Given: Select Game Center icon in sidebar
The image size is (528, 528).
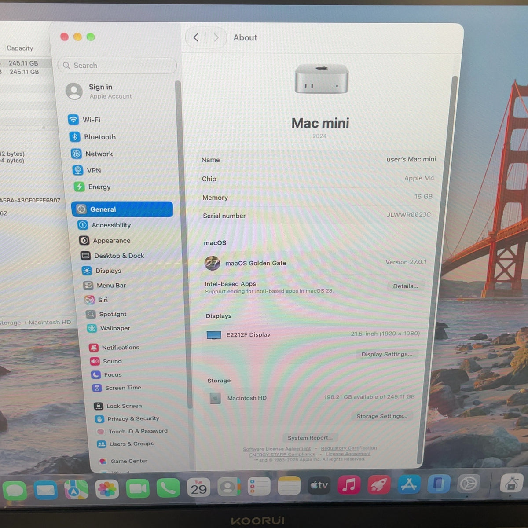Looking at the screenshot, I should coord(103,461).
